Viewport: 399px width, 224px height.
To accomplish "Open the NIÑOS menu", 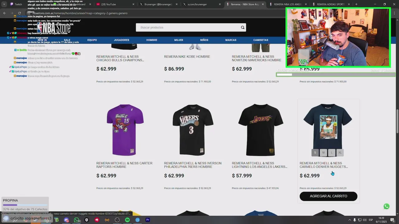I will (x=204, y=40).
